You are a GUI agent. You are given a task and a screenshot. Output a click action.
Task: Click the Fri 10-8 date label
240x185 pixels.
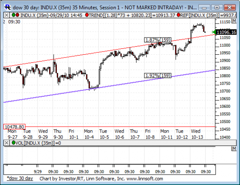tap(150, 134)
